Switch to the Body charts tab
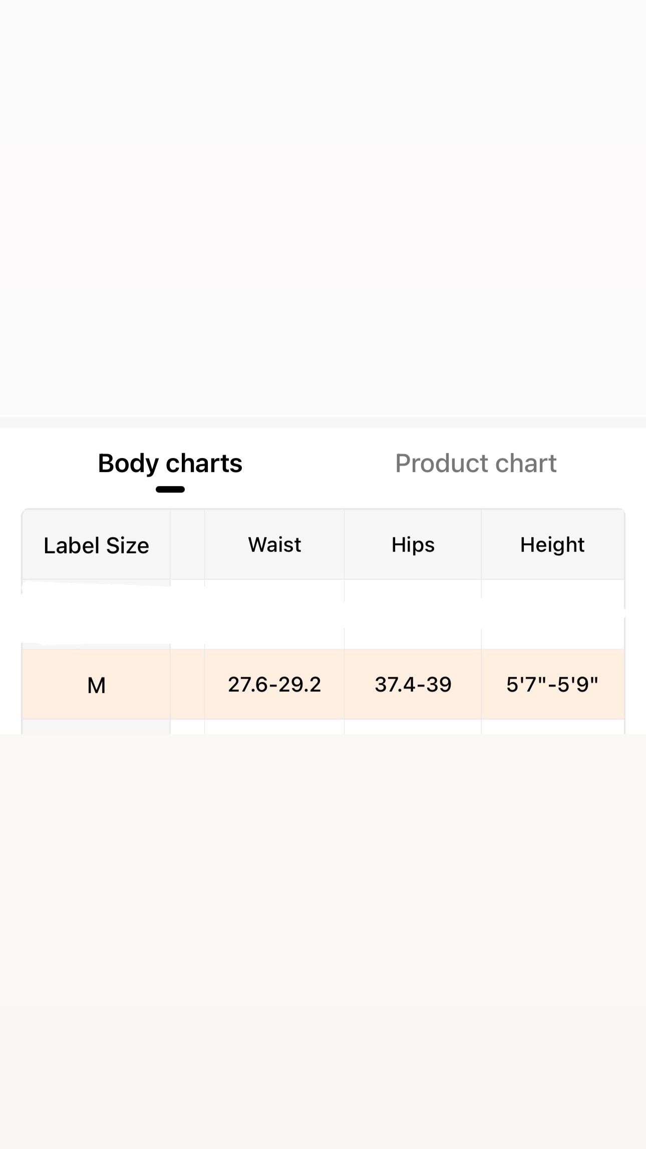Viewport: 646px width, 1149px height. click(x=170, y=463)
